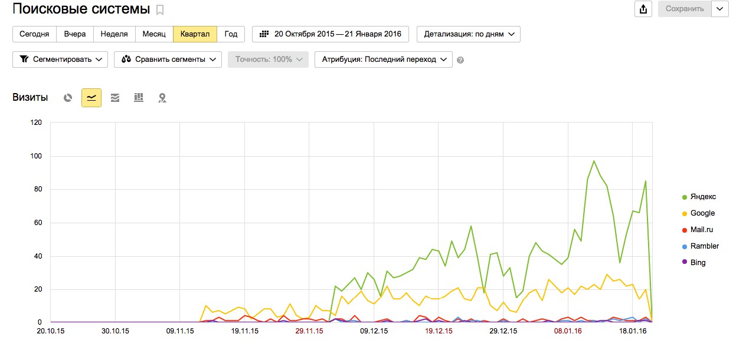
Task: Switch to column bar chart view
Action: (139, 98)
